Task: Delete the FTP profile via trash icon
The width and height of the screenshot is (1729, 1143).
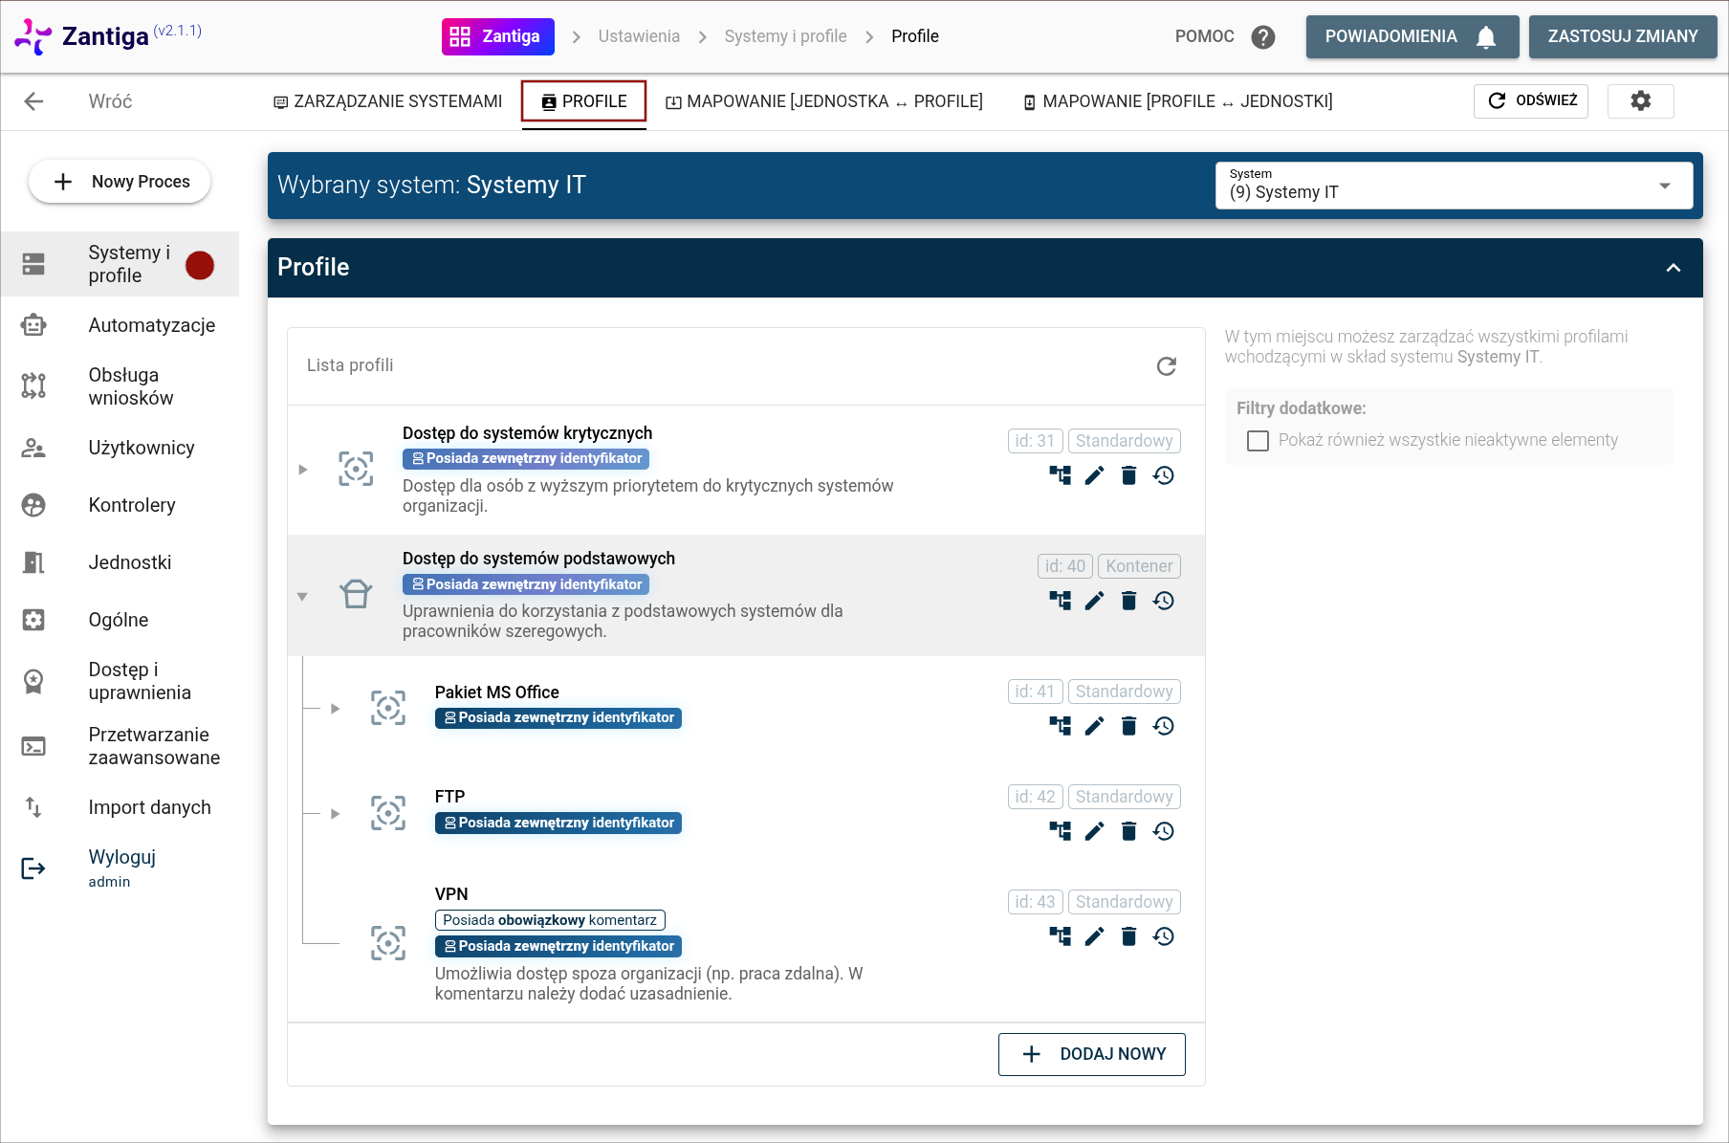Action: (1128, 831)
